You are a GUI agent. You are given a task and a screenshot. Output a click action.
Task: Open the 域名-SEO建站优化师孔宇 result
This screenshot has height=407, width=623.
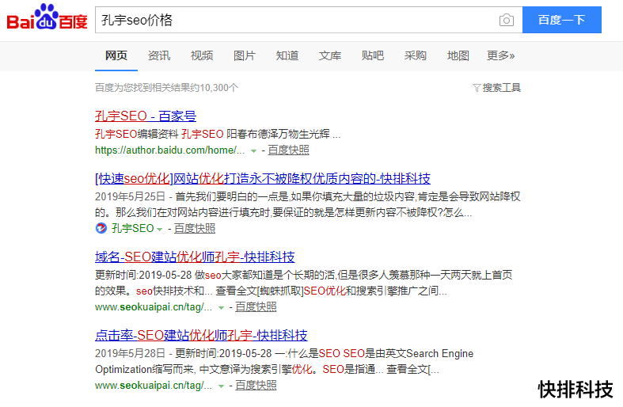[195, 257]
